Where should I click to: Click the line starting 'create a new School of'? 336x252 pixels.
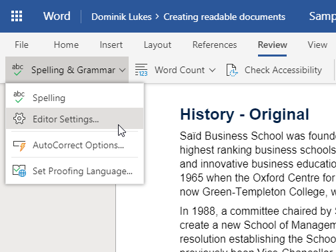tap(258, 225)
